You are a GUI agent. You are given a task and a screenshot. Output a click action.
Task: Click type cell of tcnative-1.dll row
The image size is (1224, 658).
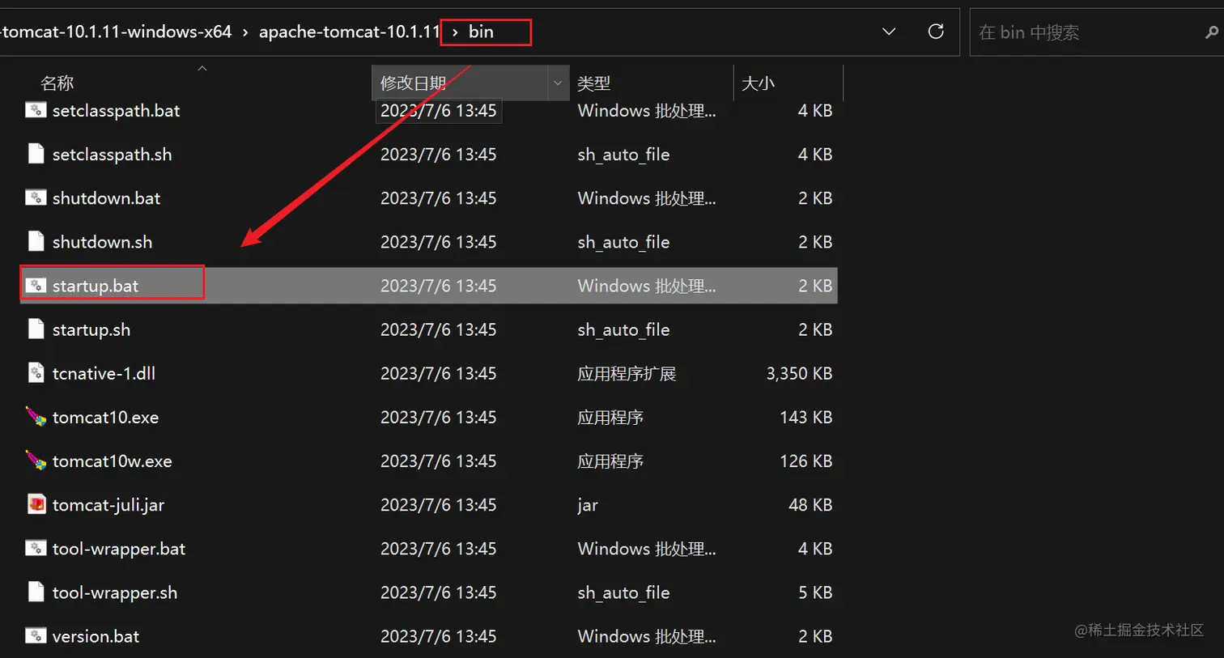[627, 373]
